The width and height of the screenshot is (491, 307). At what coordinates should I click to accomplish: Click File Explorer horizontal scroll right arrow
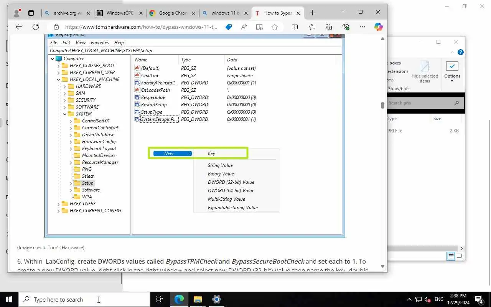[x=461, y=248]
